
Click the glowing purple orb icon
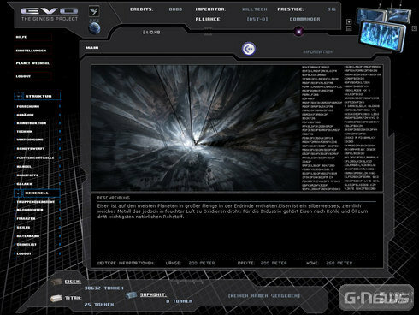coord(298,32)
